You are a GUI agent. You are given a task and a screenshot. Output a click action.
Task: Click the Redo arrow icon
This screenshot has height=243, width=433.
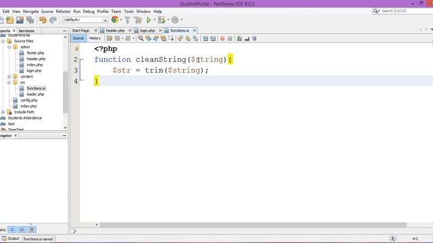(x=53, y=20)
